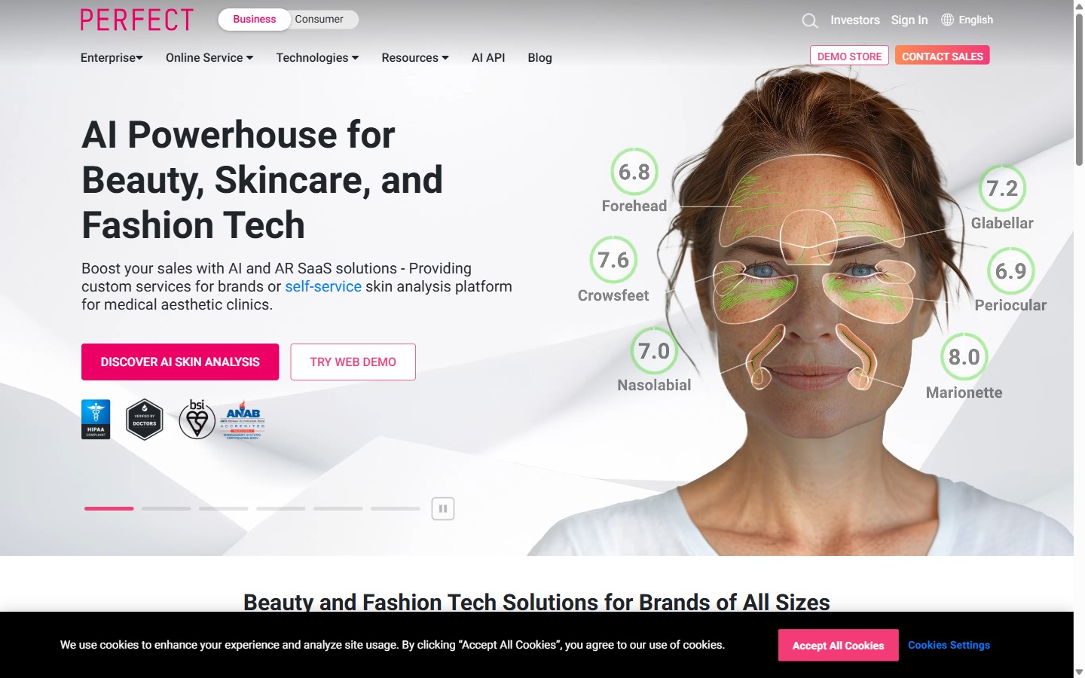1085x678 pixels.
Task: Select the 7.2 Glabellar score circle
Action: [x=1002, y=188]
